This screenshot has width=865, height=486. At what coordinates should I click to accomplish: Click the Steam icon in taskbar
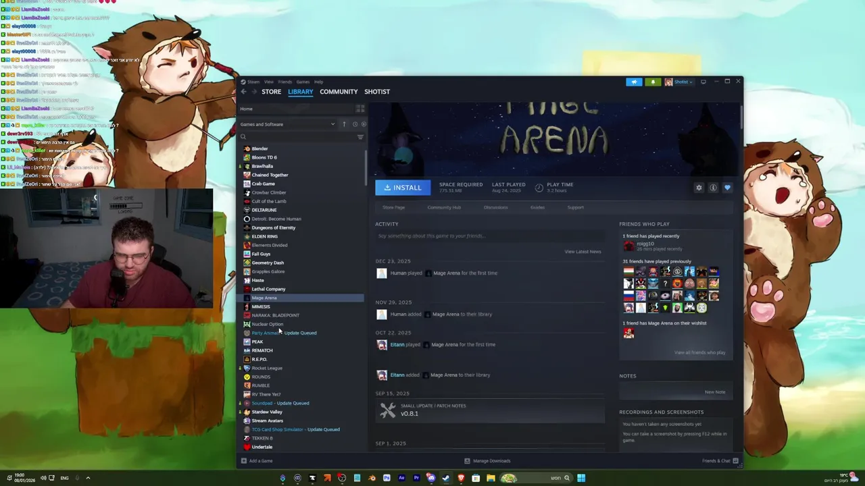click(446, 478)
